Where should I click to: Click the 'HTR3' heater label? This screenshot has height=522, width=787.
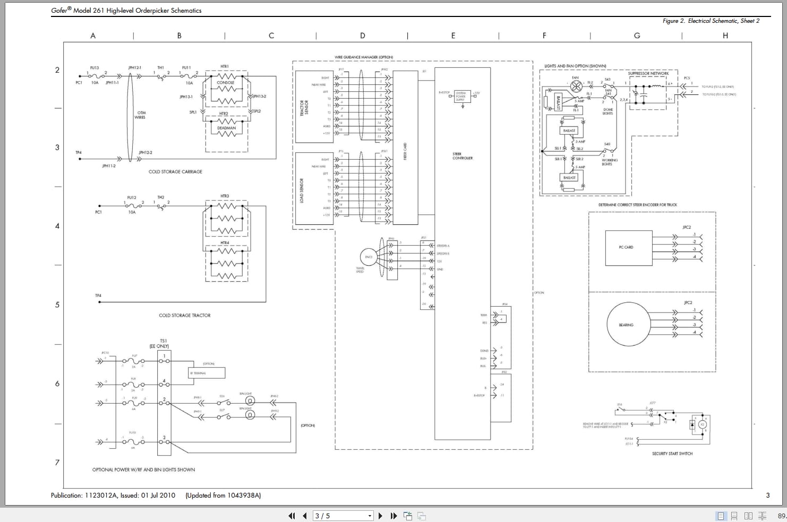(225, 196)
